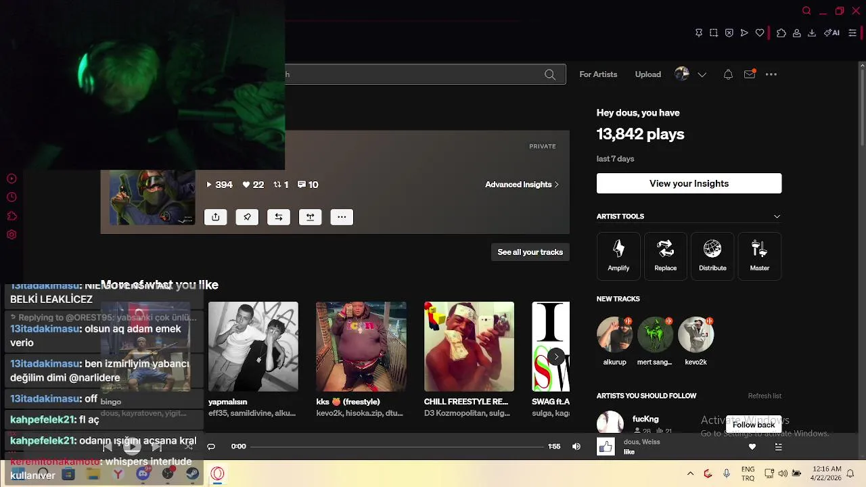Show hidden system tray icons chevron
The height and width of the screenshot is (487, 866).
pyautogui.click(x=690, y=473)
